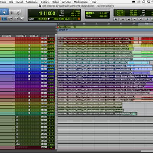Click the display icon in macOS menu bar
Viewport: 153px width, 153px height.
(x=133, y=2)
